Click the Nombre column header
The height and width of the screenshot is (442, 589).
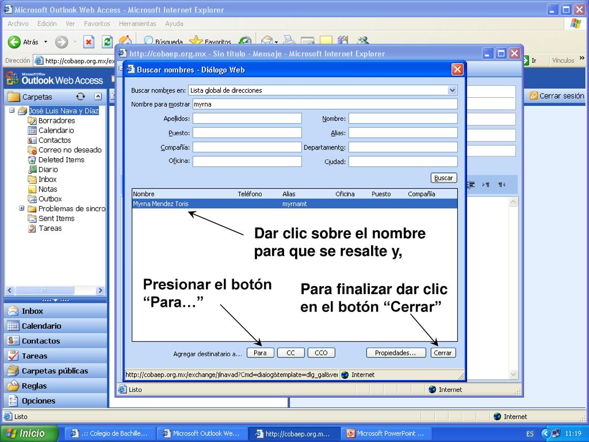pyautogui.click(x=143, y=194)
